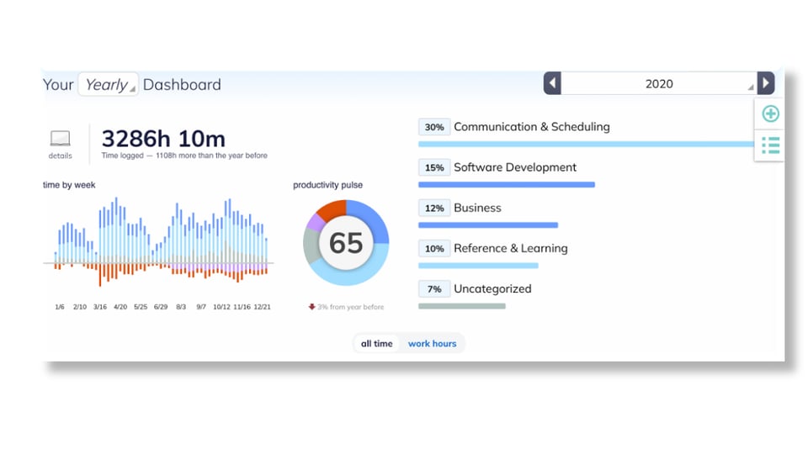The width and height of the screenshot is (808, 454).
Task: Open the Yearly period dropdown
Action: (108, 84)
